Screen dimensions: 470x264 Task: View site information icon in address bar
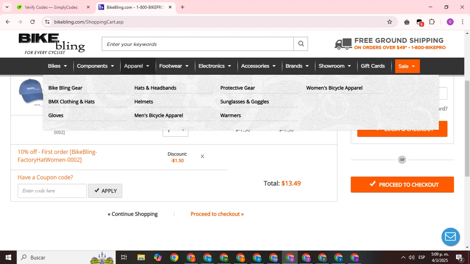click(47, 22)
